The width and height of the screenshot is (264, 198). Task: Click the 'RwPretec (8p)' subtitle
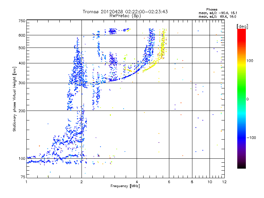(125, 16)
